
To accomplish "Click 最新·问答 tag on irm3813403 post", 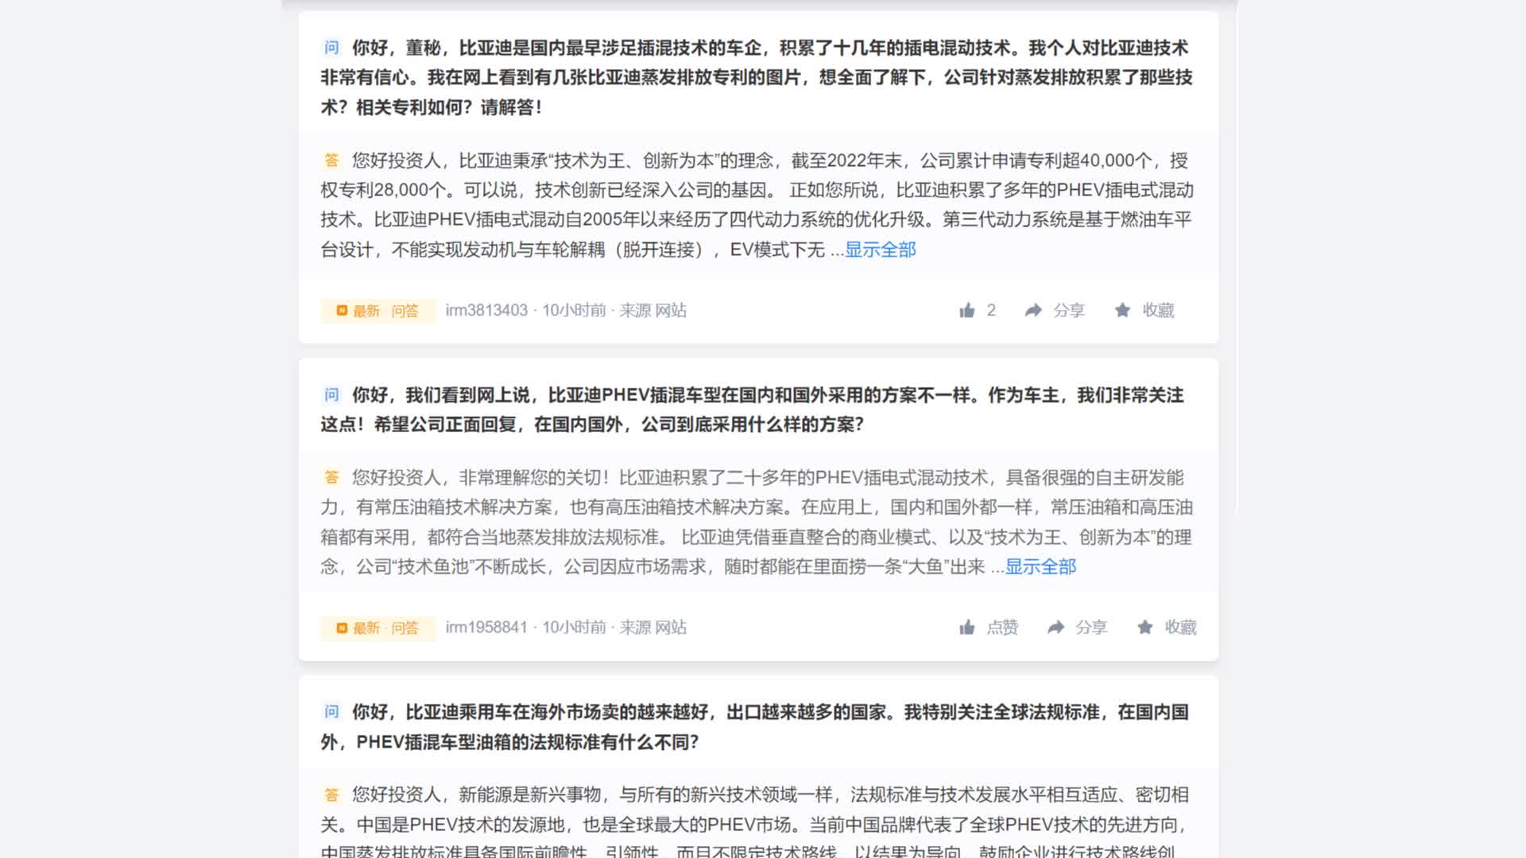I will click(378, 311).
